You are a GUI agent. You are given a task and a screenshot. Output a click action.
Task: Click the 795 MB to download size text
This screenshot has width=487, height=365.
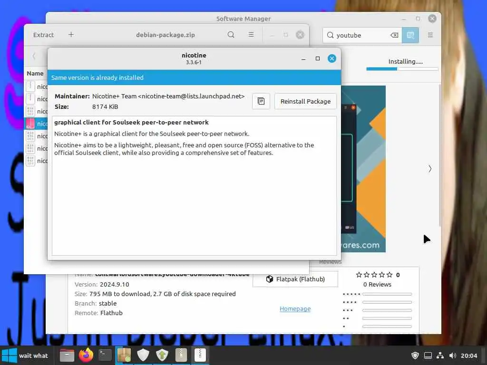163,294
